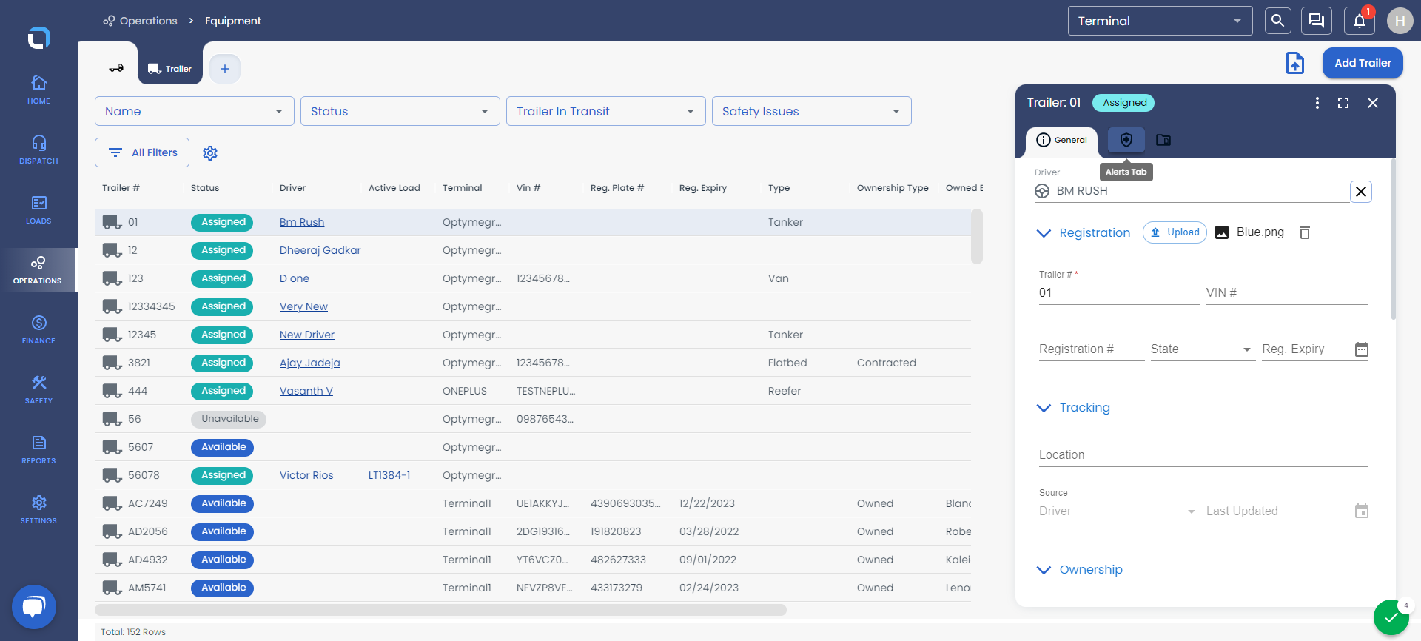Image resolution: width=1421 pixels, height=641 pixels.
Task: Click the Location input field
Action: tap(1203, 455)
